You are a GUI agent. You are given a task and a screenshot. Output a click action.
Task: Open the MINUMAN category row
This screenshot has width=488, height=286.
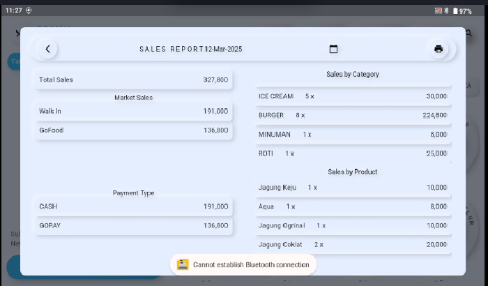352,134
